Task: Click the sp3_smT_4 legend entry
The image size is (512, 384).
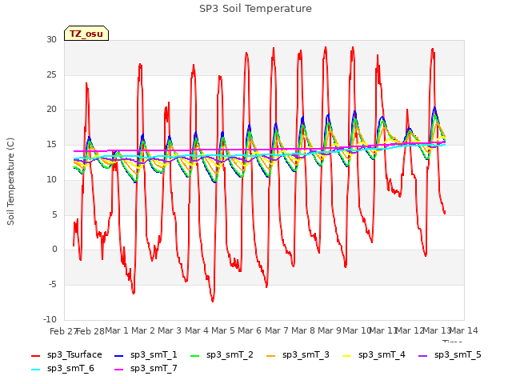Action: tap(374, 355)
